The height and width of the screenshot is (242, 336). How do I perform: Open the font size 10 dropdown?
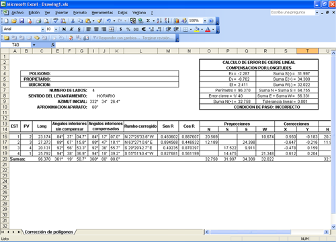pyautogui.click(x=56, y=29)
